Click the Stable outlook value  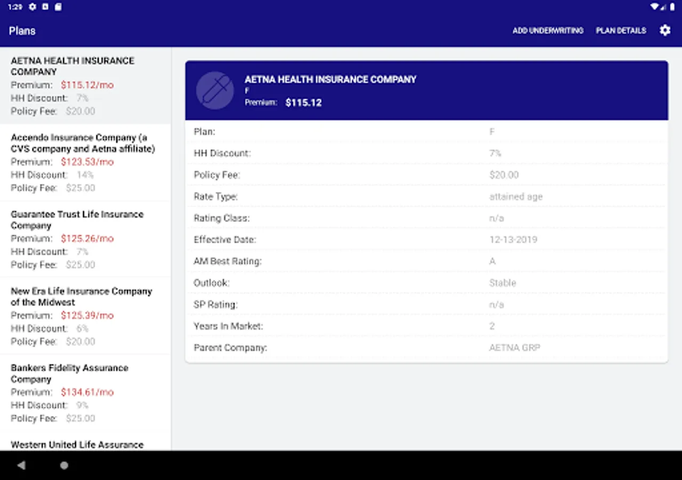502,283
